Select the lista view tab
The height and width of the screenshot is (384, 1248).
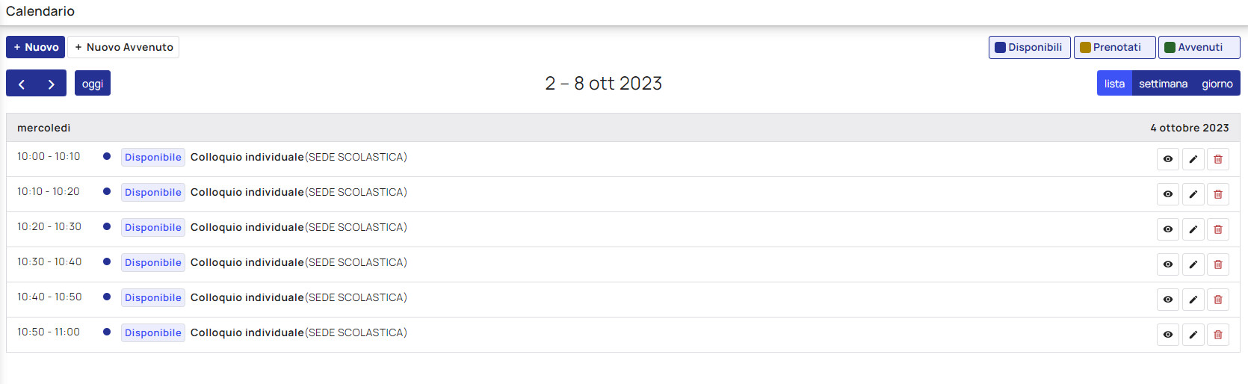[x=1114, y=84]
